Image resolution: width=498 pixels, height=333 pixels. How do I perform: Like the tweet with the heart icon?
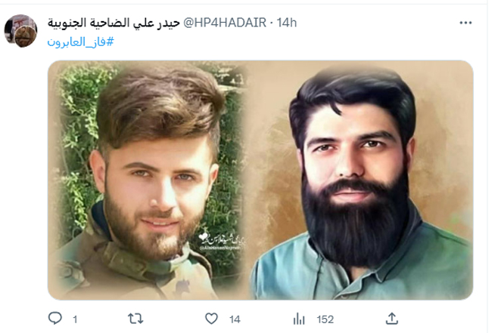coord(211,319)
